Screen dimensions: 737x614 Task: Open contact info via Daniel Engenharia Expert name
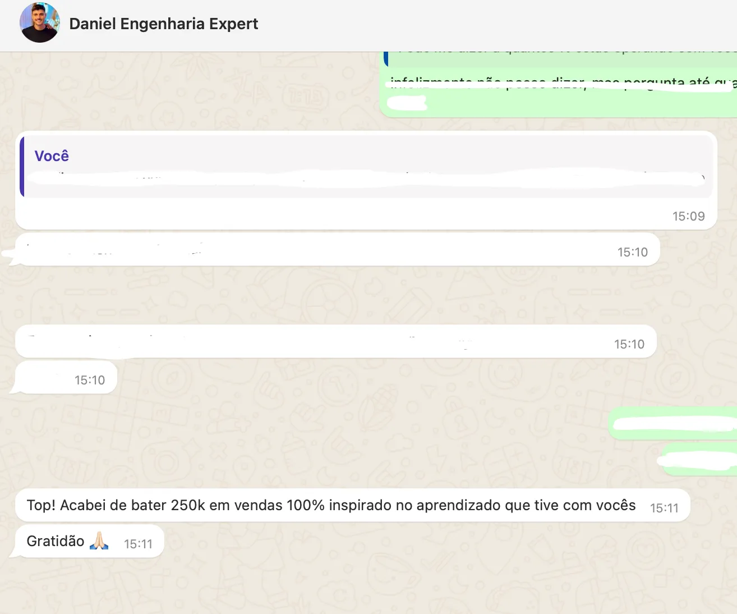pyautogui.click(x=163, y=24)
